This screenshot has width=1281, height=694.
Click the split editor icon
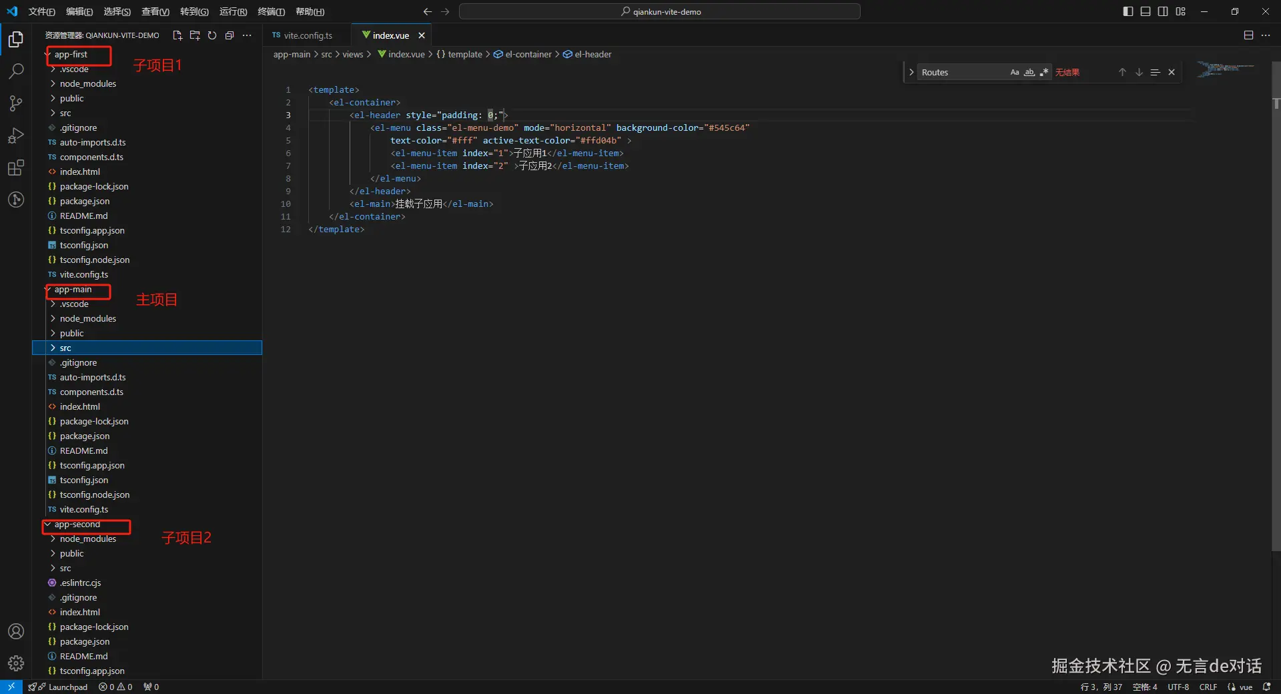click(1248, 35)
